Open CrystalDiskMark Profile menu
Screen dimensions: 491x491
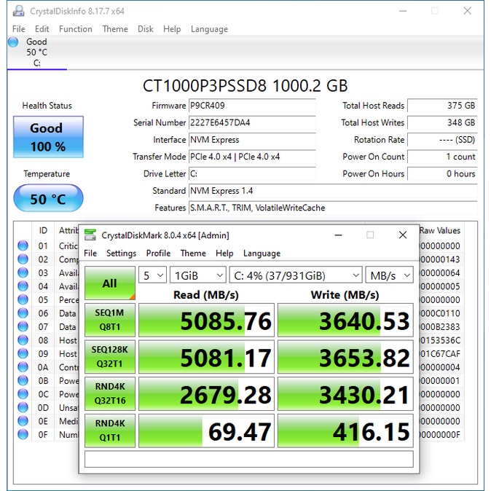[158, 253]
